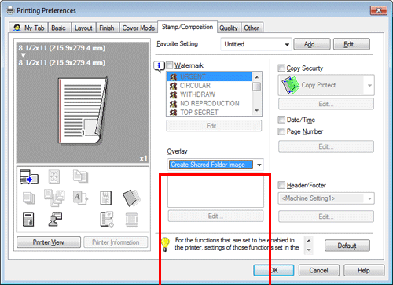393x285 pixels.
Task: Click the greyed page-centering arrows icon
Action: pos(54,176)
